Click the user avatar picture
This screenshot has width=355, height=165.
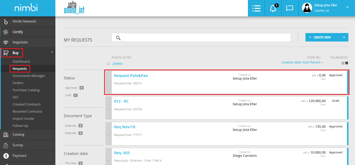(x=307, y=8)
